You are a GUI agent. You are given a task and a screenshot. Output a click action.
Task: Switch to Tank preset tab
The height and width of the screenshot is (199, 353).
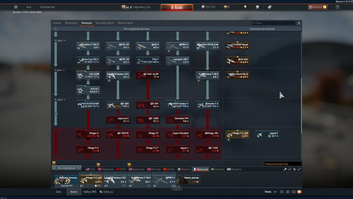[58, 192]
